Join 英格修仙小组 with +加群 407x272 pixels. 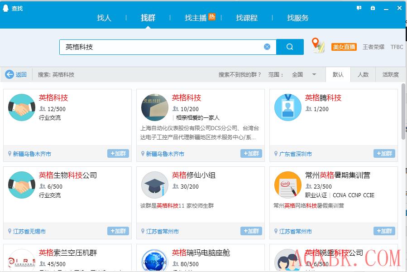[251, 231]
